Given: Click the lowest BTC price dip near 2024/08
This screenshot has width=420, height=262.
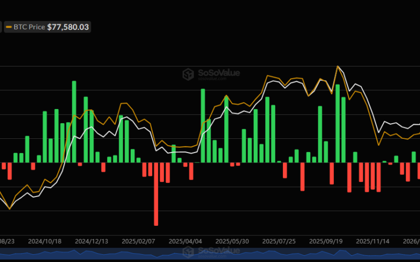Looking at the screenshot, I should coord(10,209).
